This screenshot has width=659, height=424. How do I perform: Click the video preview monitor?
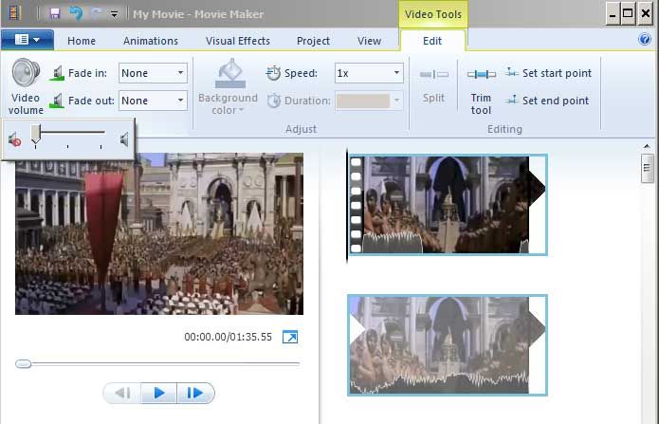[x=159, y=233]
